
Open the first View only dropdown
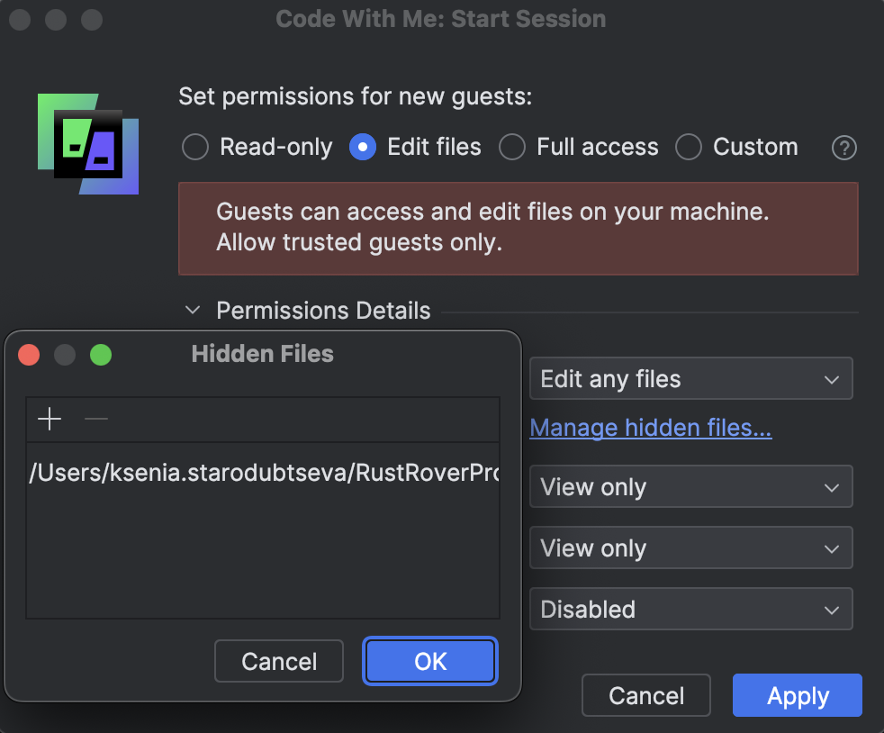(x=690, y=486)
